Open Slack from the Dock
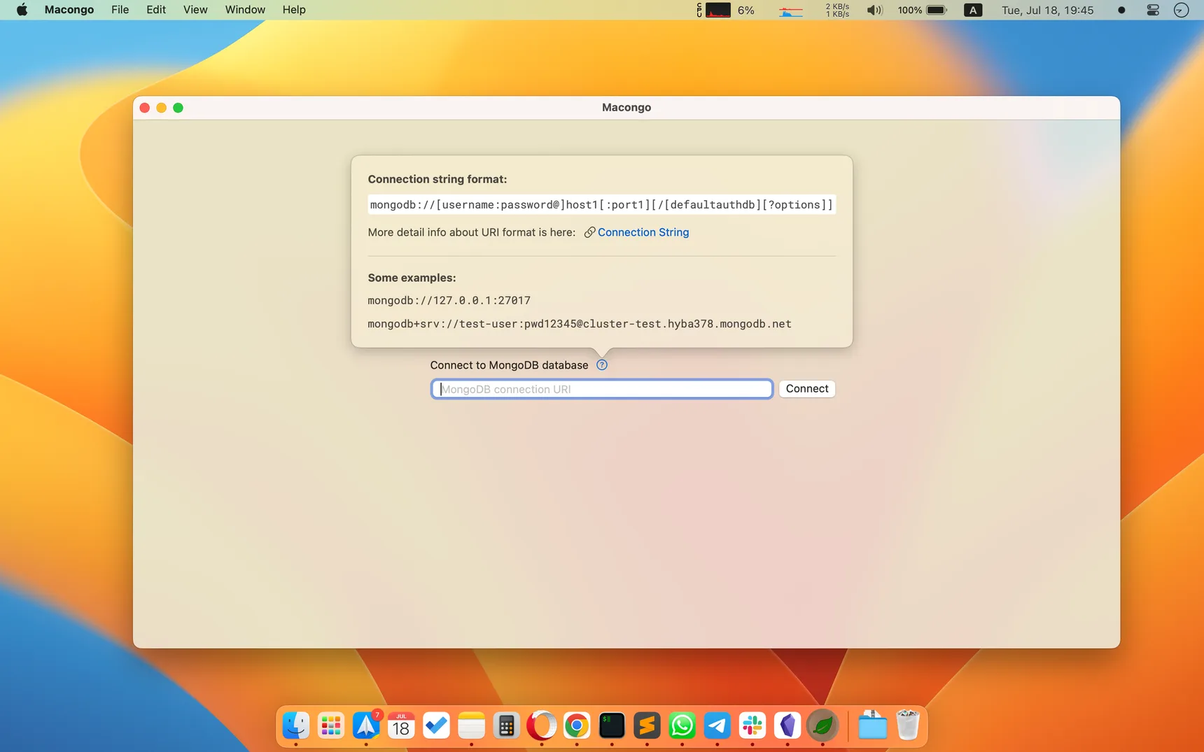1204x752 pixels. pos(752,726)
